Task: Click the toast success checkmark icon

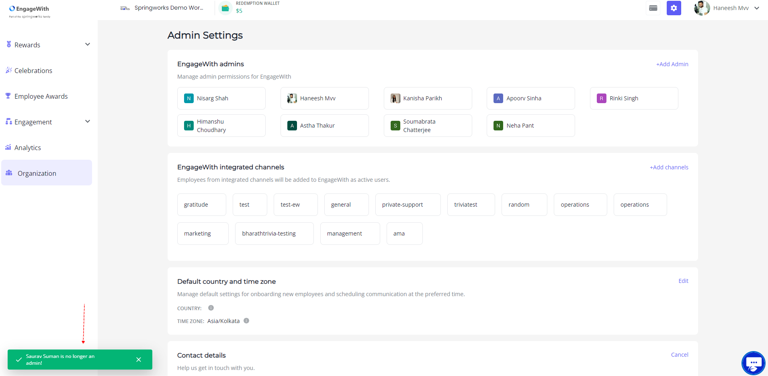Action: (x=19, y=360)
